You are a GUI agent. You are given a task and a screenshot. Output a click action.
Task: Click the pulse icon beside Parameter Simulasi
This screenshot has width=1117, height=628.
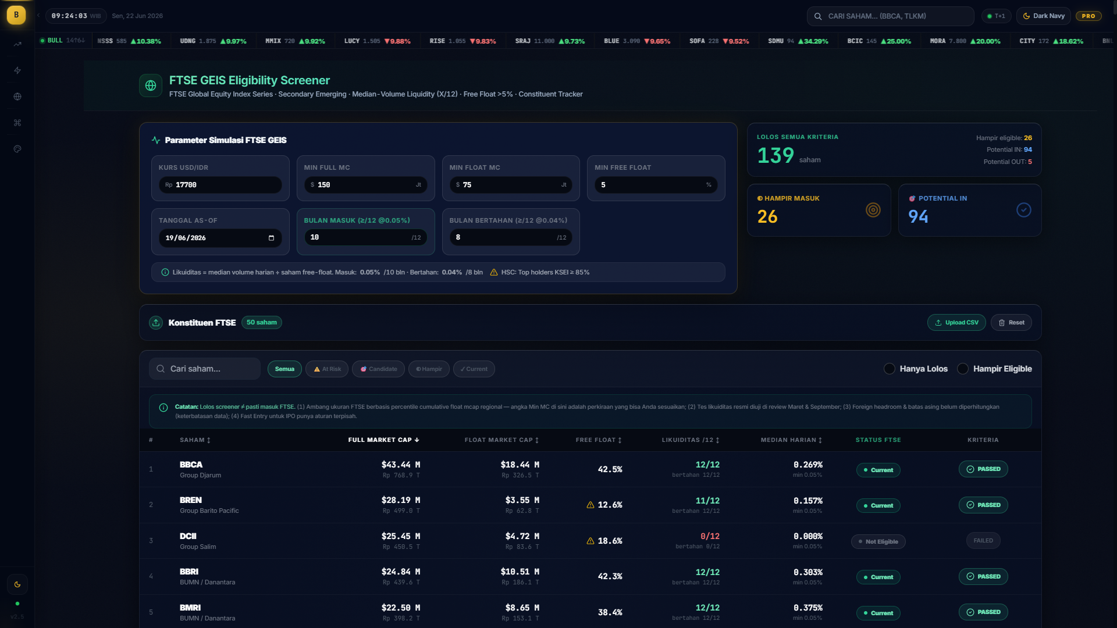156,140
